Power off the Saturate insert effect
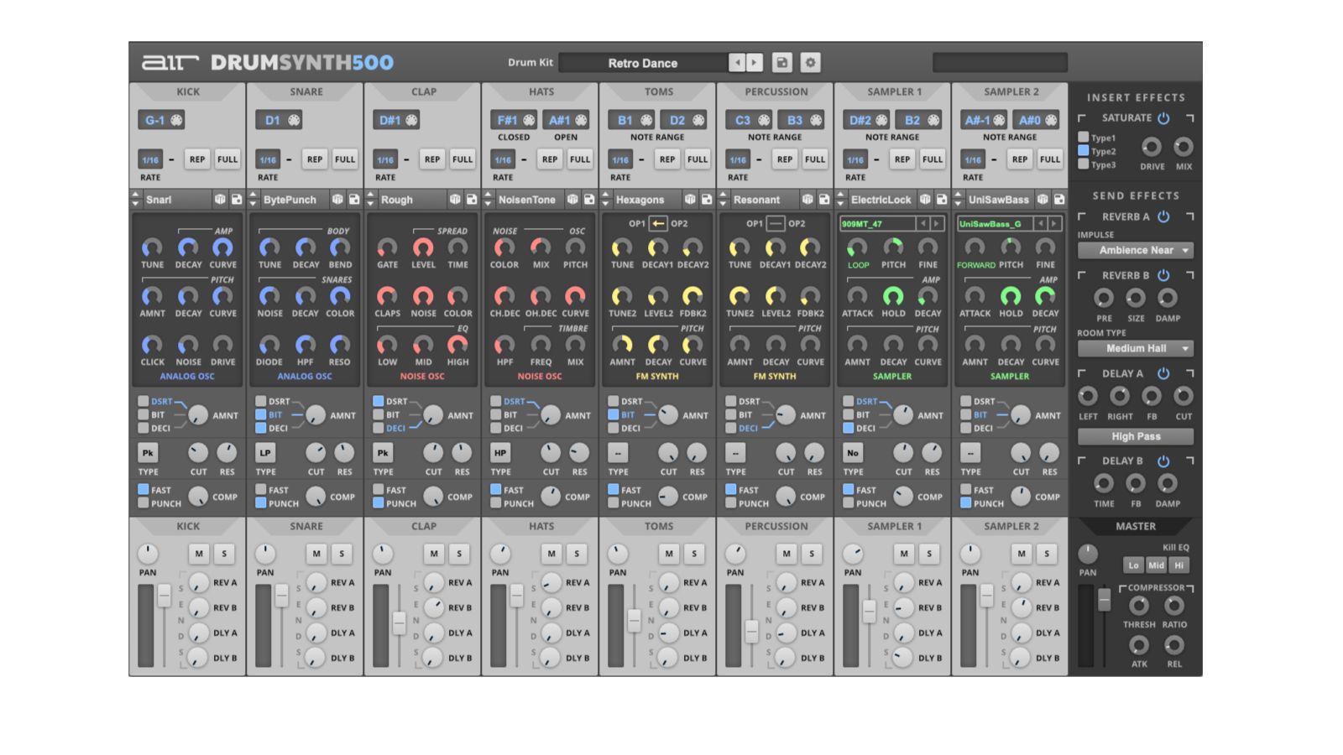 [x=1162, y=118]
